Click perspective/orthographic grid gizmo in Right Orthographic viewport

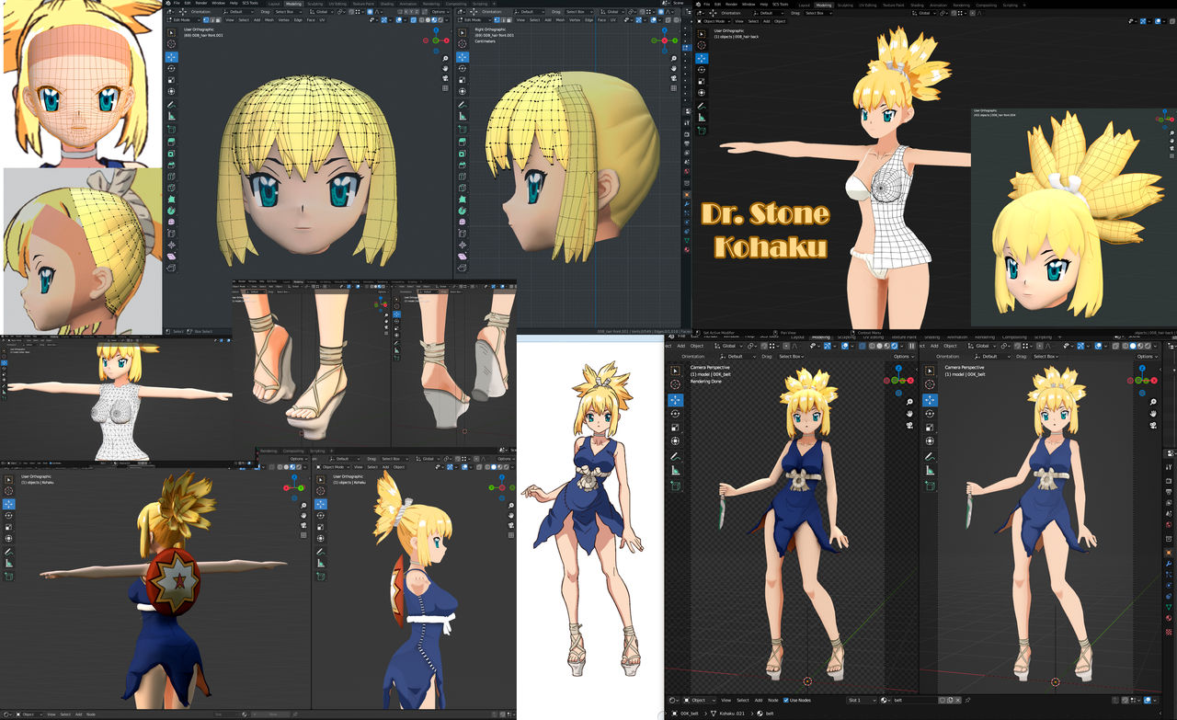click(x=674, y=89)
